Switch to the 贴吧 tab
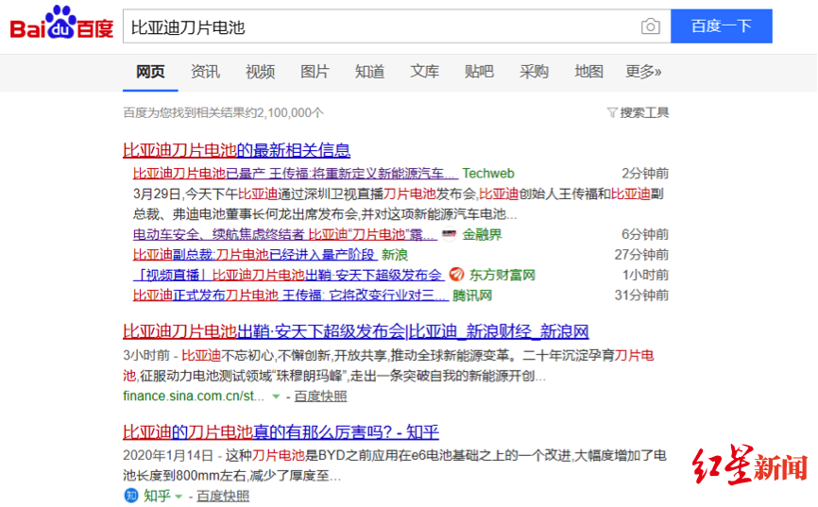Viewport: 818px width, 507px height. point(479,72)
